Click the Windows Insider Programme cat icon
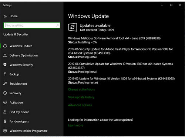This screenshot has height=138, width=185. [5, 131]
